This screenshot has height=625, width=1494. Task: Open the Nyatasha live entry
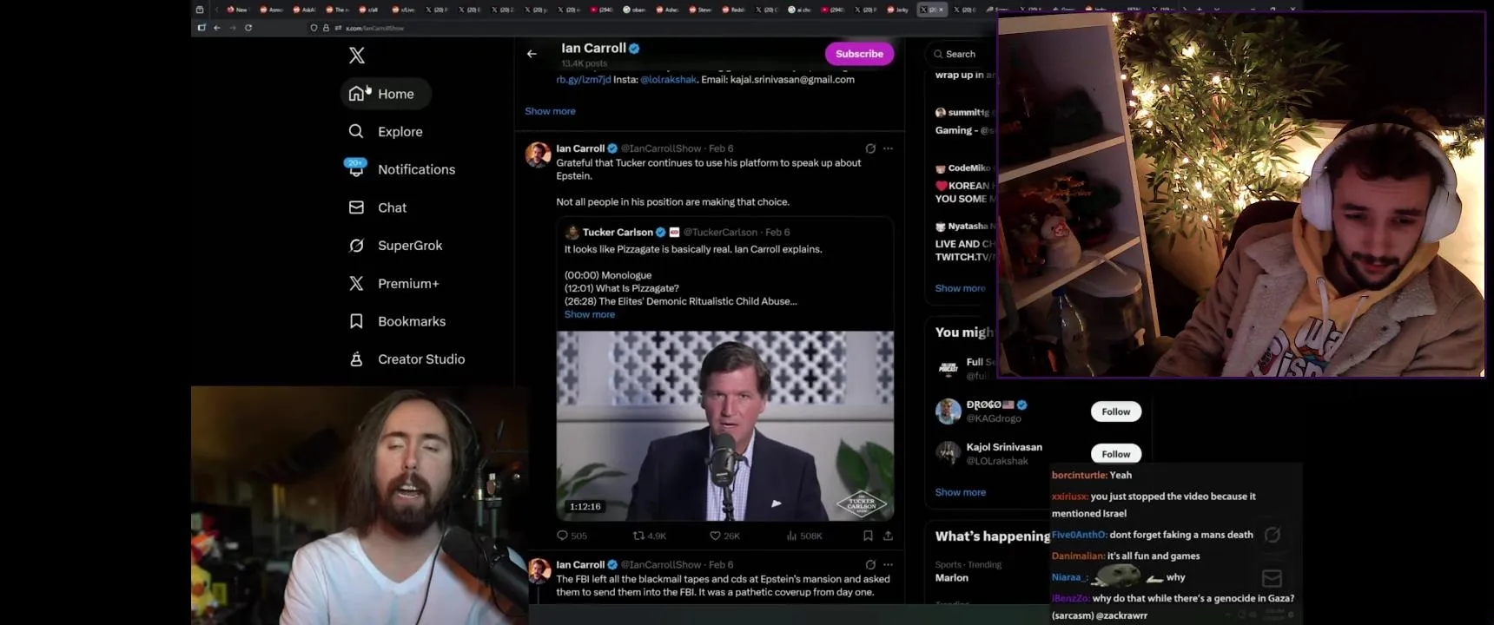pyautogui.click(x=964, y=241)
